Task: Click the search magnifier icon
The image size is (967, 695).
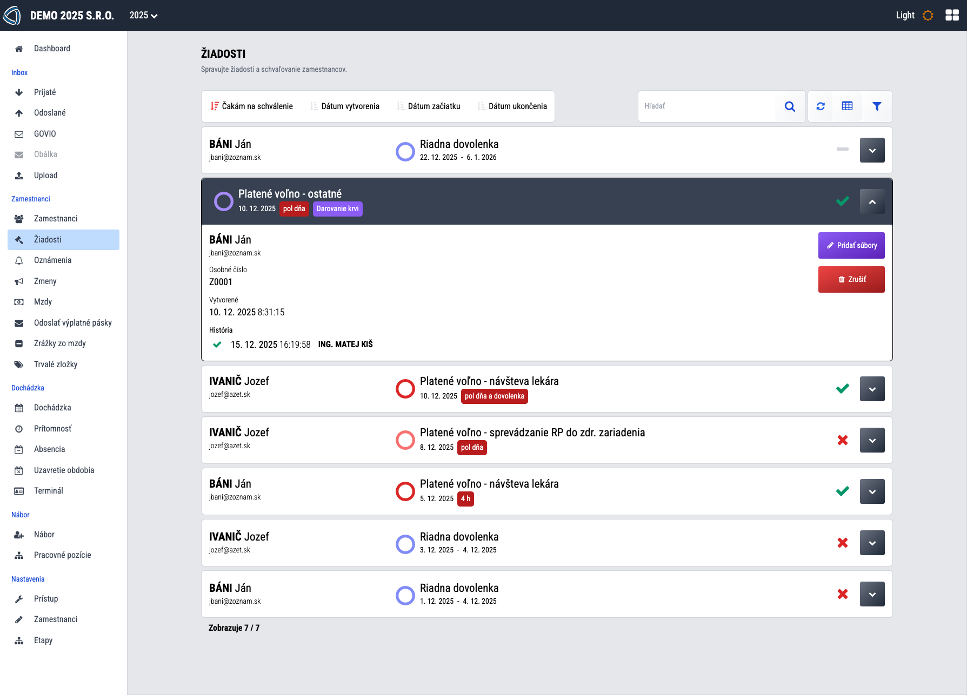Action: (x=790, y=106)
